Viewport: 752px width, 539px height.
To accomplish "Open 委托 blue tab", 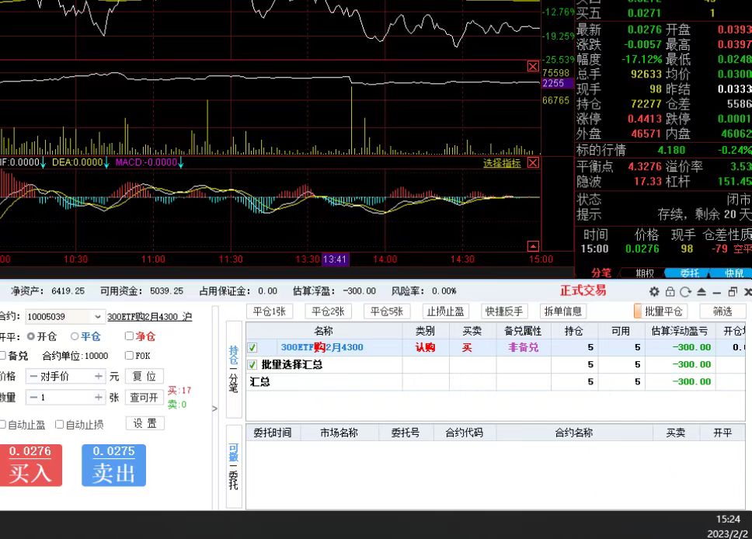I will 689,273.
